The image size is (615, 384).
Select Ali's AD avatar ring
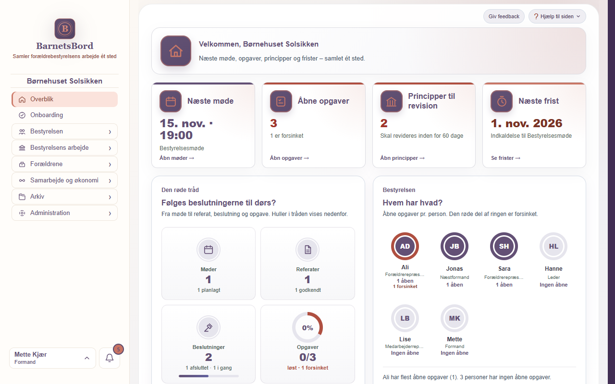tap(405, 246)
